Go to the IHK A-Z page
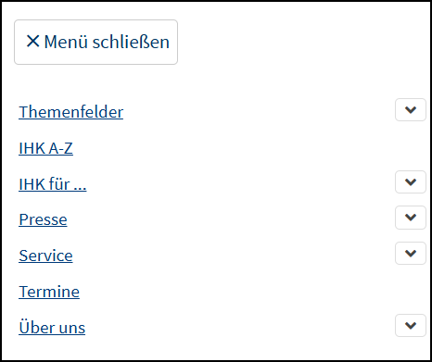Screen dimensions: 432x362 (x=45, y=148)
